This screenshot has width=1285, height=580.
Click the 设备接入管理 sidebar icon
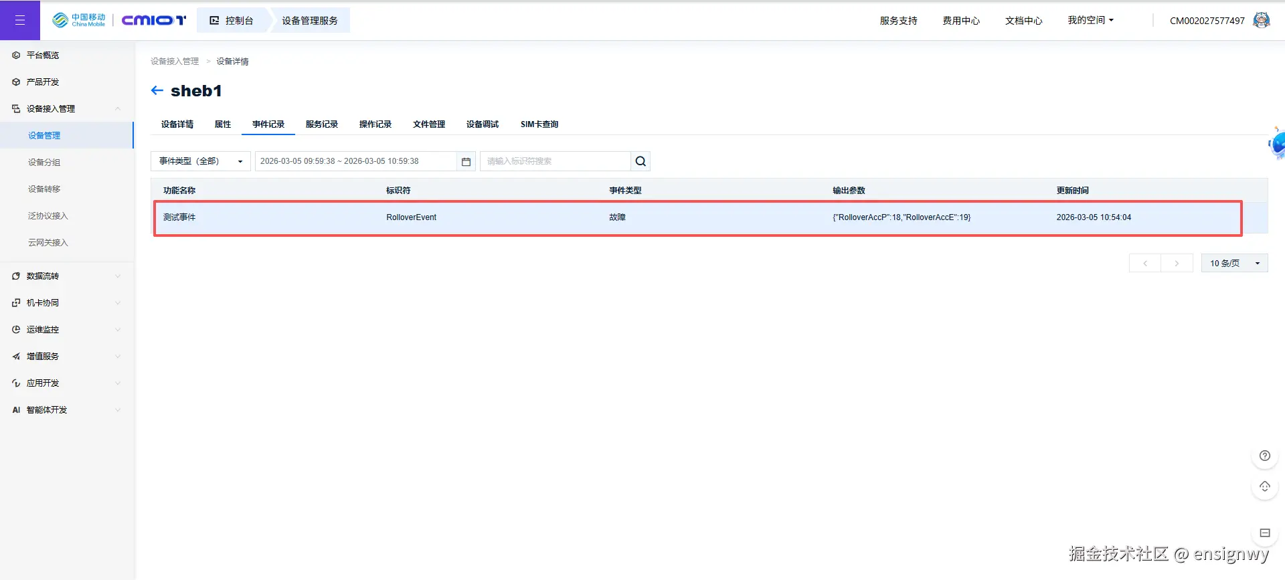point(16,108)
